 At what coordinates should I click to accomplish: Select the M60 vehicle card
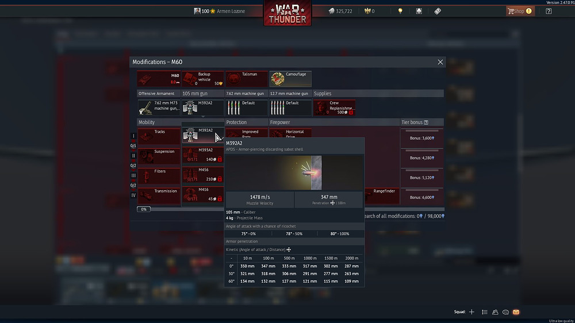click(159, 79)
